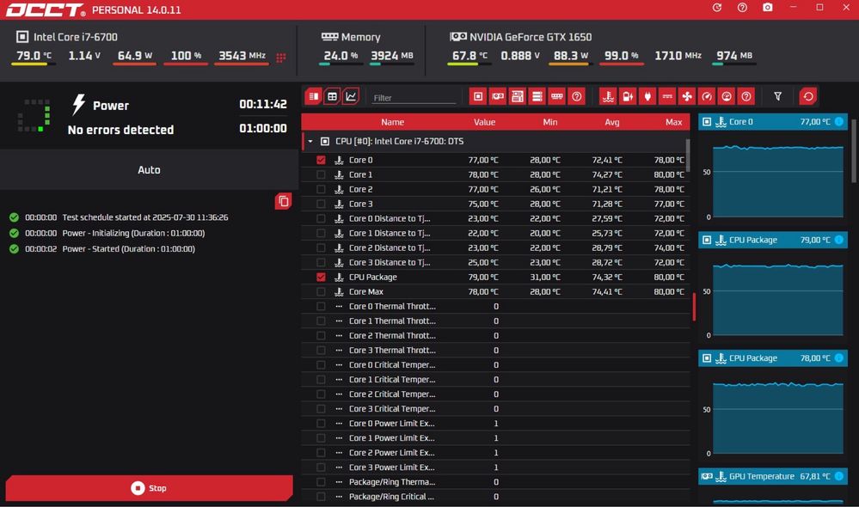Sort by the Min column header

coord(550,122)
